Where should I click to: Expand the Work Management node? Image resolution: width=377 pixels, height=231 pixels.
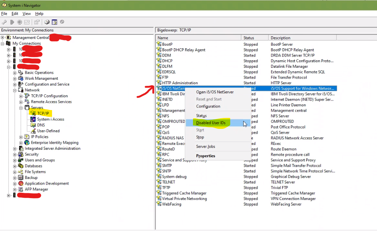(x=15, y=78)
